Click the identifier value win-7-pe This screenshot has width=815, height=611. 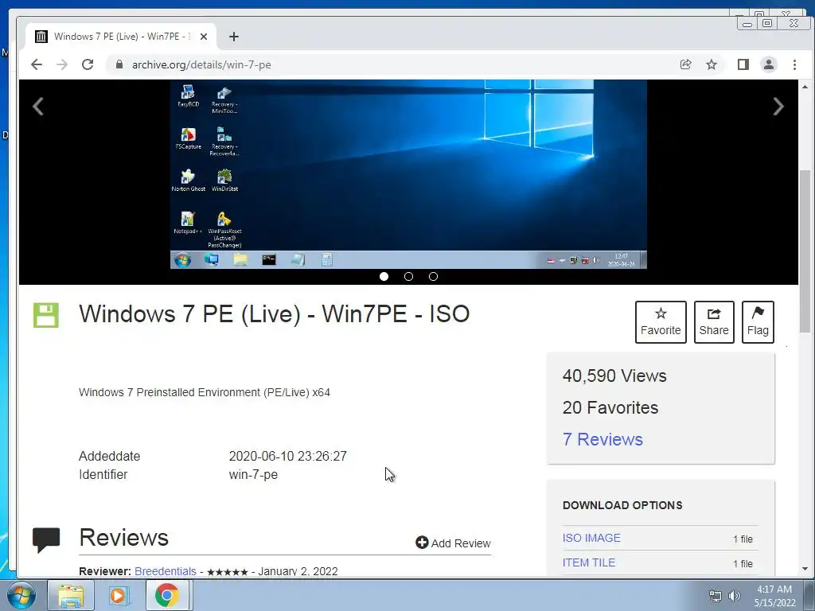(253, 474)
